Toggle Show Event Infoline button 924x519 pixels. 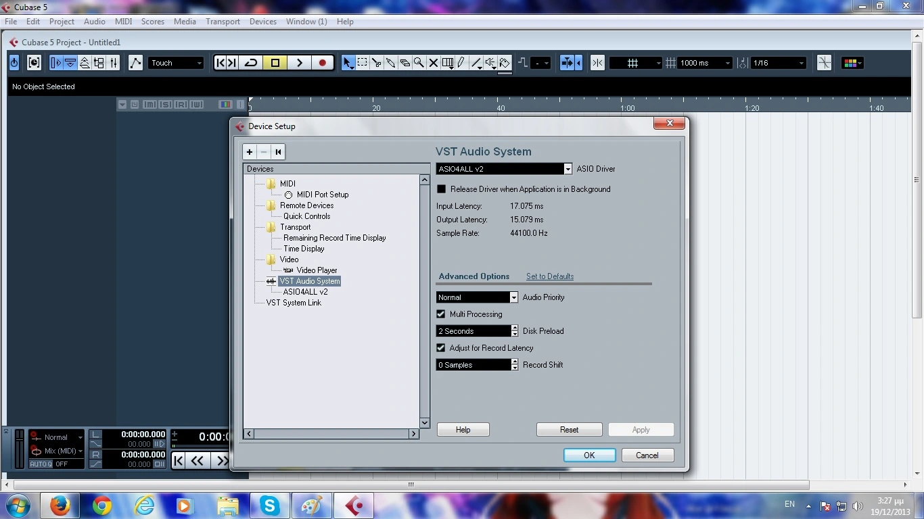70,63
